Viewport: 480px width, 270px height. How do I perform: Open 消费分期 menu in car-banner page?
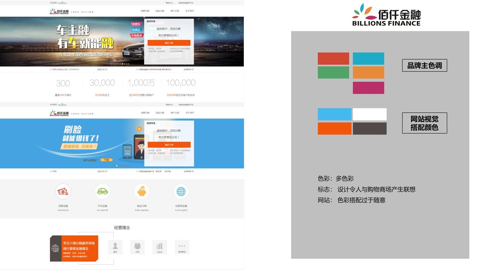(145, 11)
